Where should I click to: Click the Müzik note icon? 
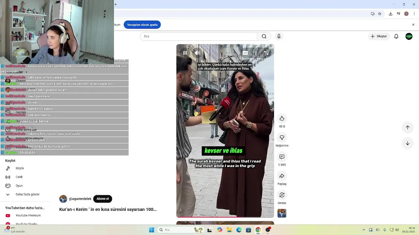[8, 168]
